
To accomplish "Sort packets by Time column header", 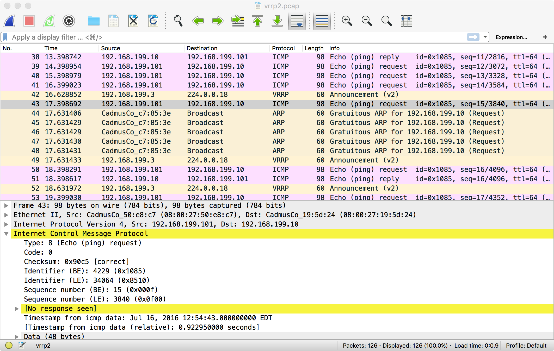I will click(51, 48).
